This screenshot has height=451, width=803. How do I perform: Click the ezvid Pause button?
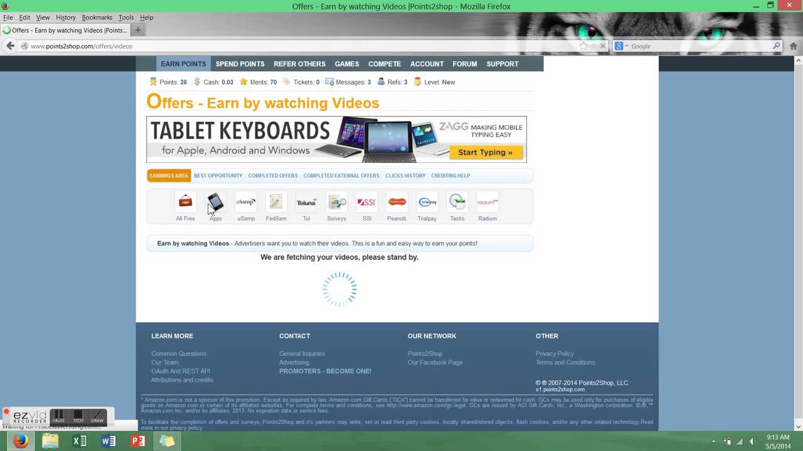point(58,417)
